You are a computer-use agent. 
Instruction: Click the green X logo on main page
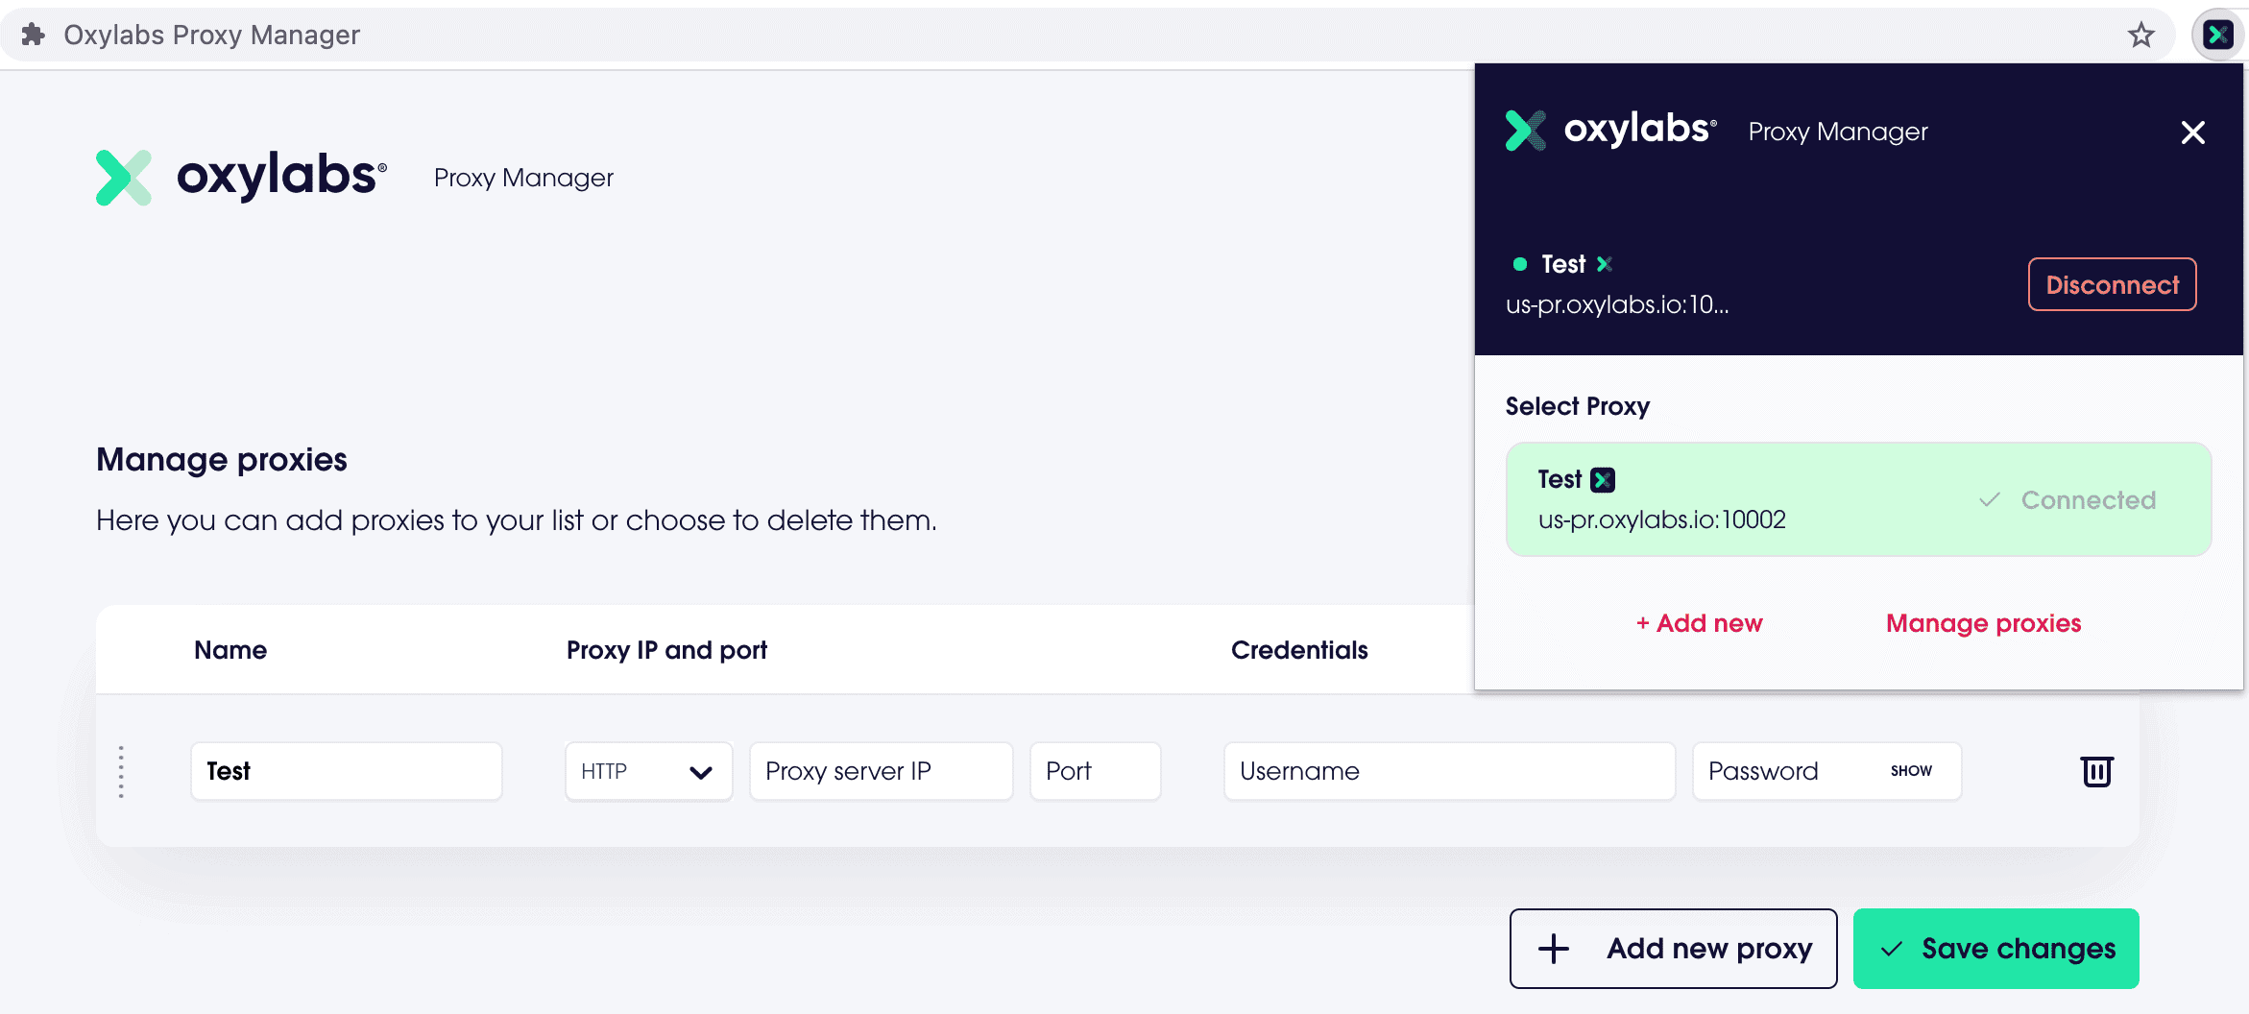click(x=124, y=178)
